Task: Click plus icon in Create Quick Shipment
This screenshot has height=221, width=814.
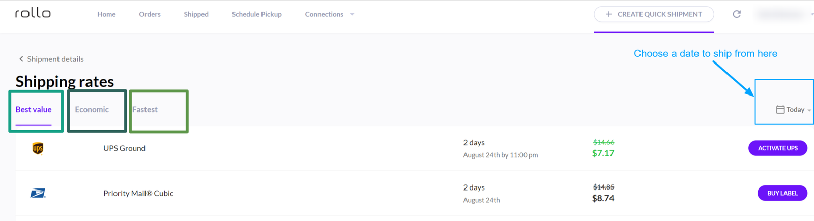Action: click(x=608, y=14)
